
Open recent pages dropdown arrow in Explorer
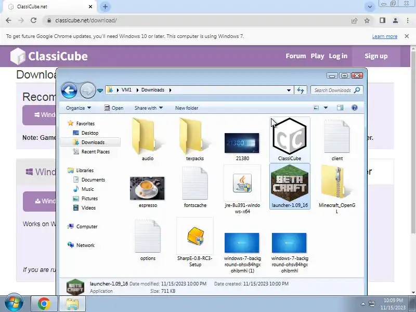tap(100, 90)
